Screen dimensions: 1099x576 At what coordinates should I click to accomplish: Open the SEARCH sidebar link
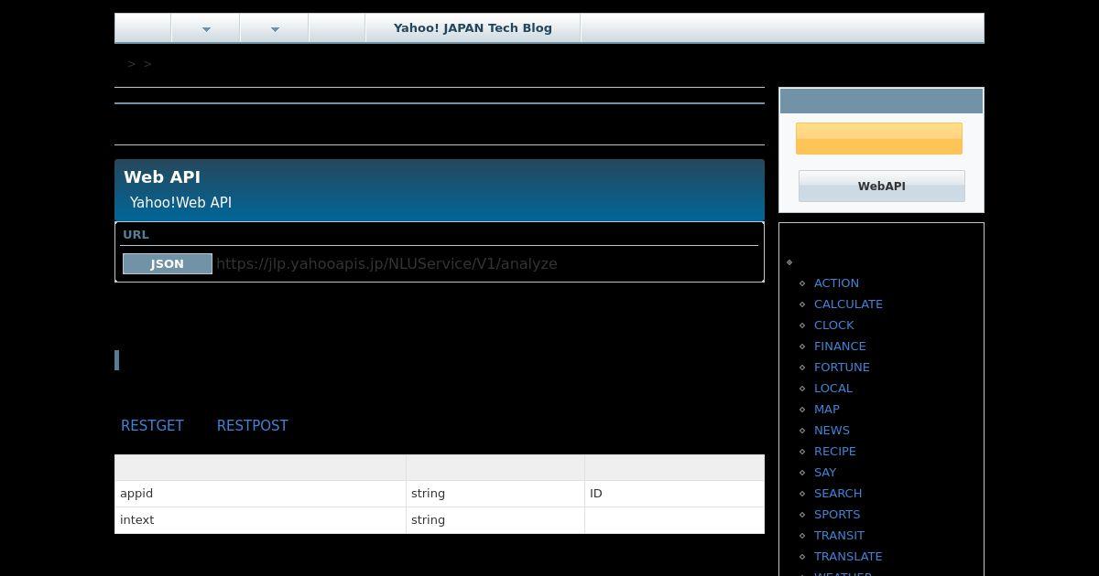pyautogui.click(x=838, y=493)
